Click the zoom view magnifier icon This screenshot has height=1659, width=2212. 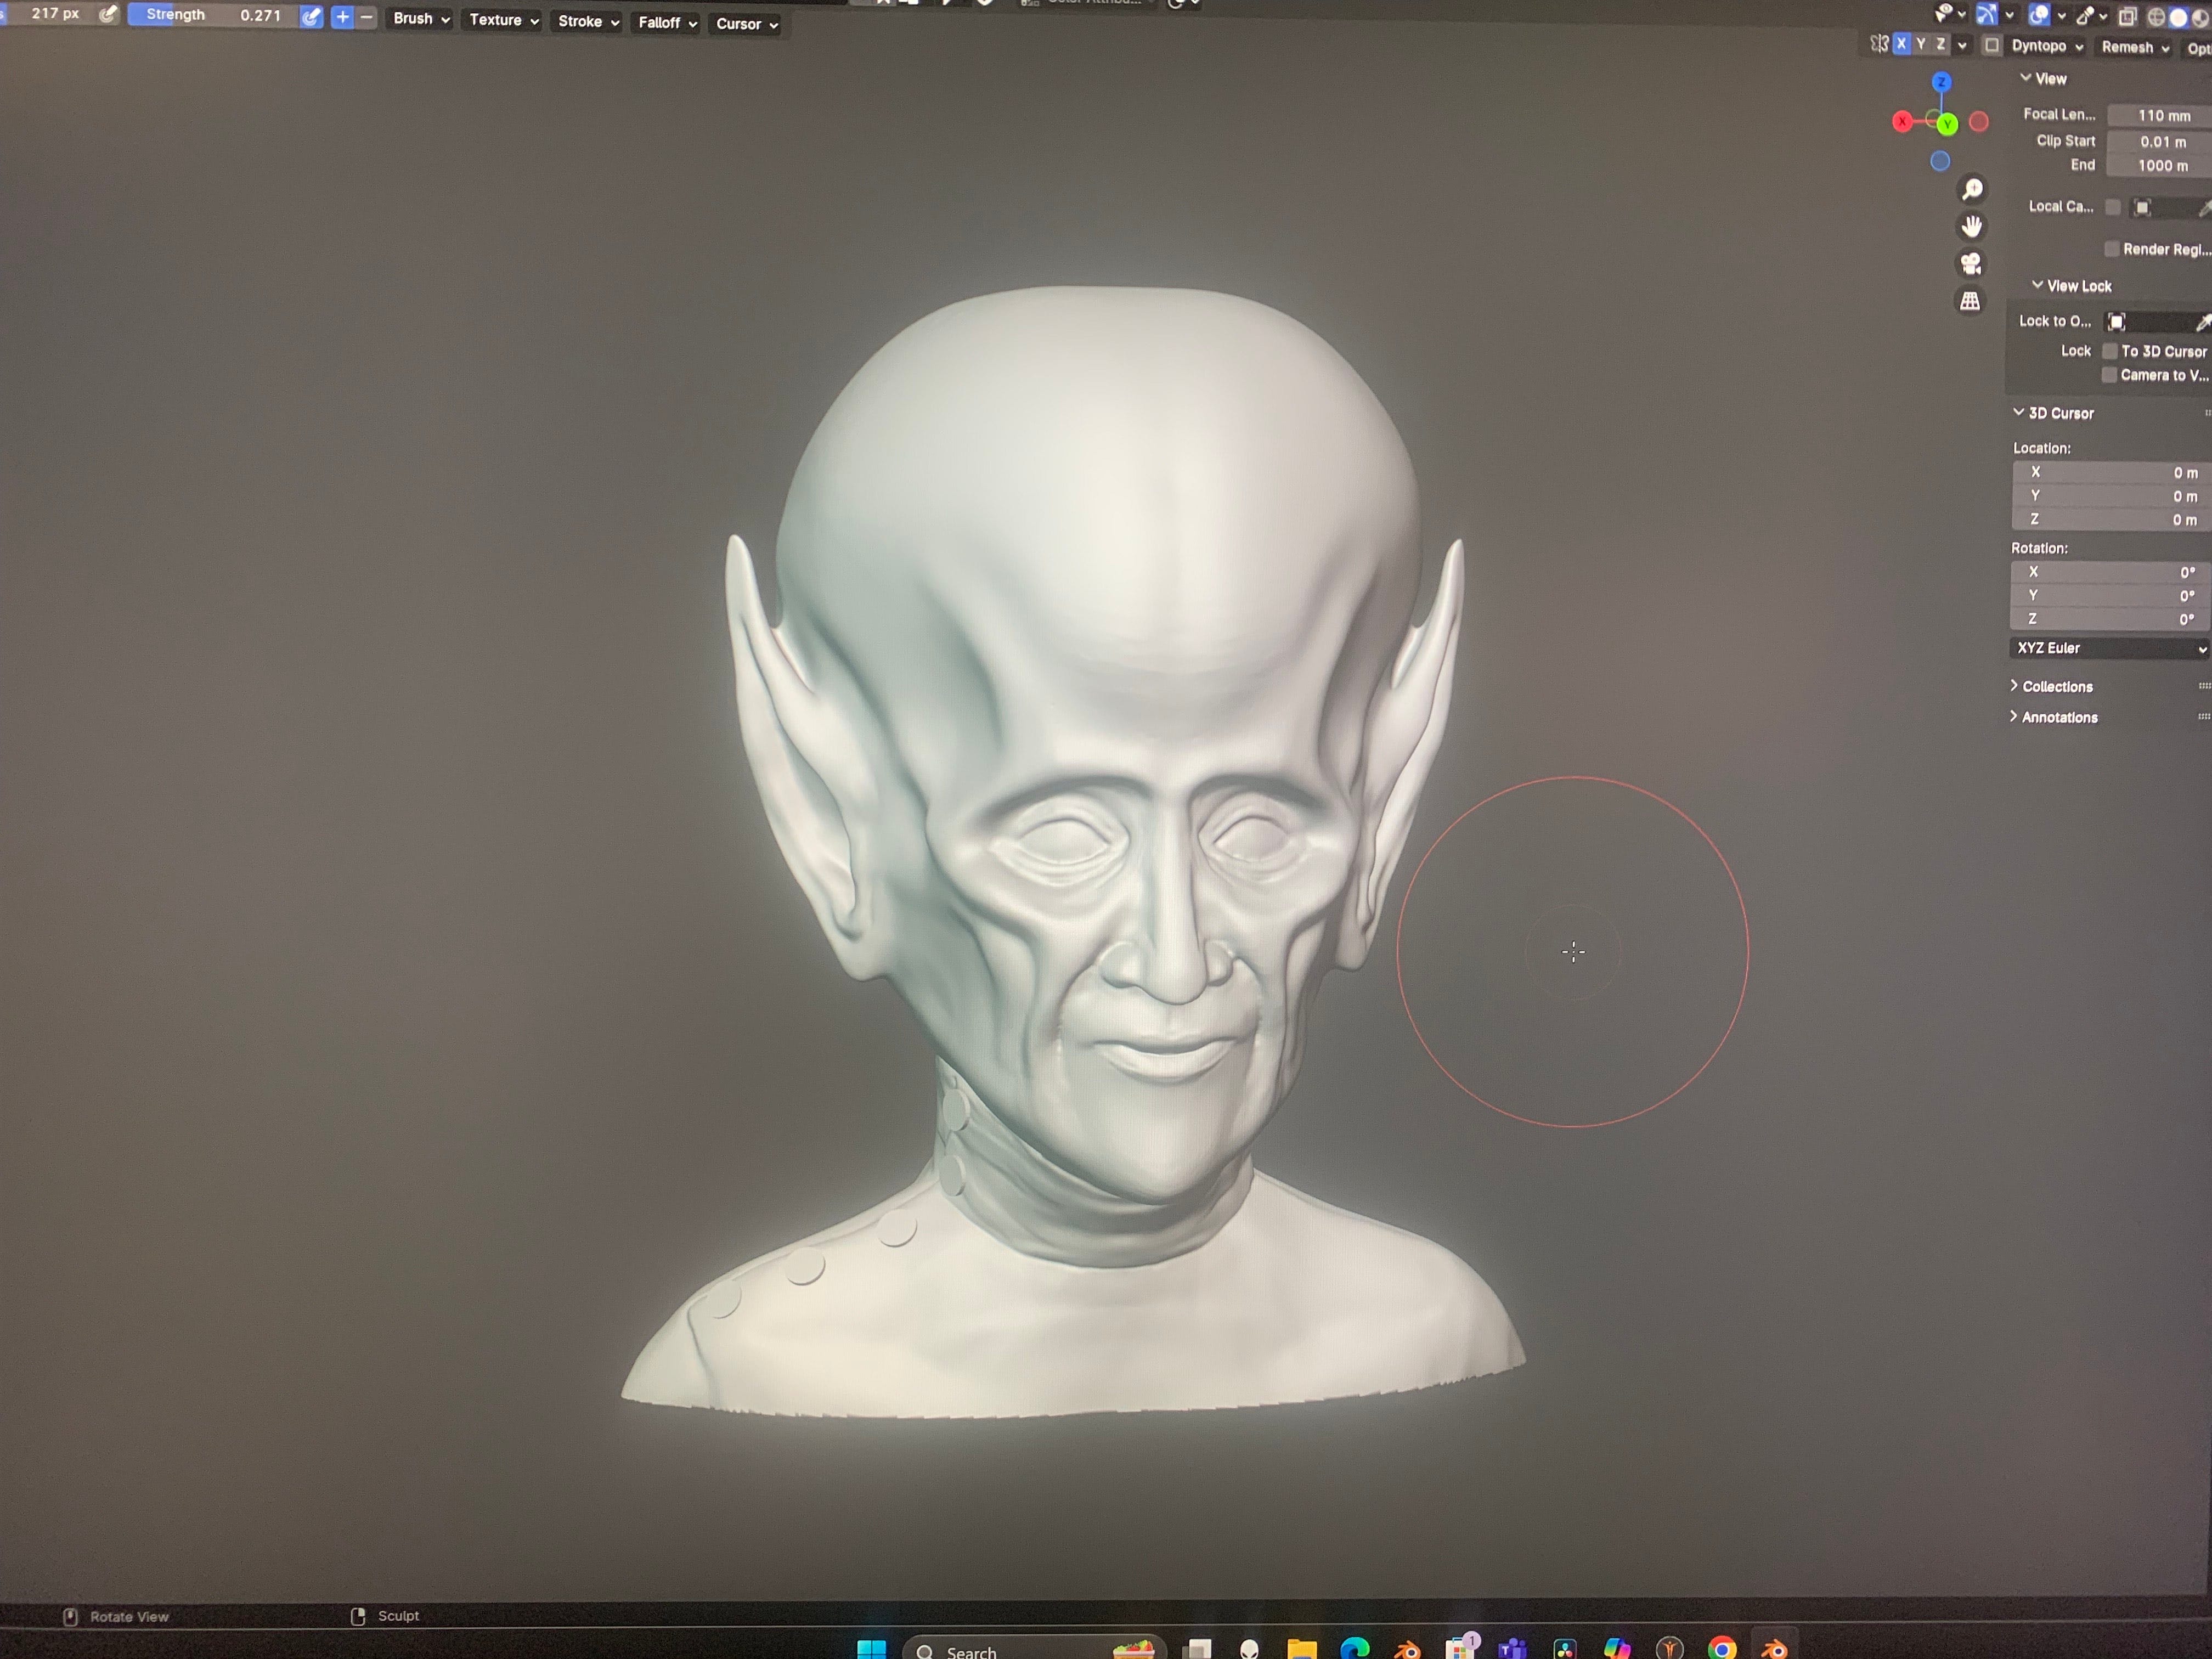[x=1972, y=189]
